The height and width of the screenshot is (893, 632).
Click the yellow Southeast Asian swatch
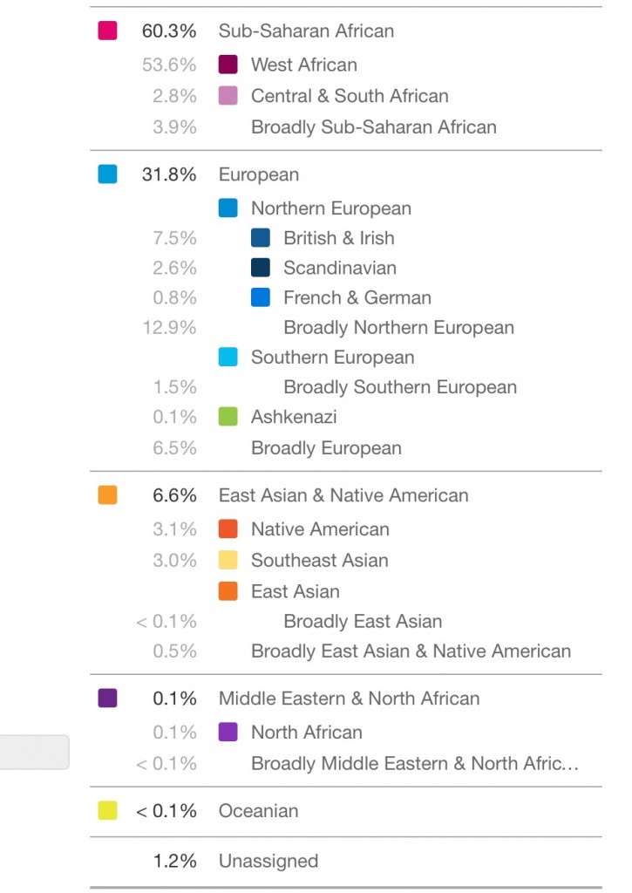pos(228,560)
